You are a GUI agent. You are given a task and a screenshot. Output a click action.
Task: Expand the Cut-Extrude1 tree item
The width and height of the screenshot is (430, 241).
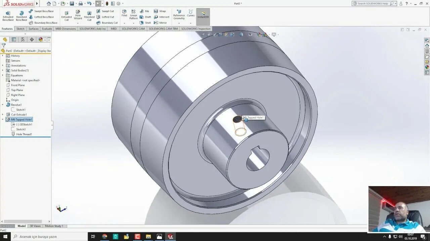[x=2, y=114]
